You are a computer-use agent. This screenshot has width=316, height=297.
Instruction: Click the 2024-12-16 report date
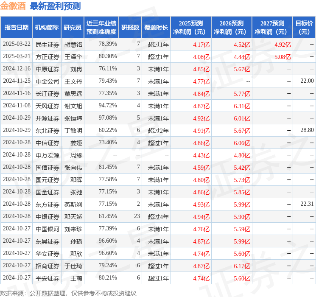[17, 68]
